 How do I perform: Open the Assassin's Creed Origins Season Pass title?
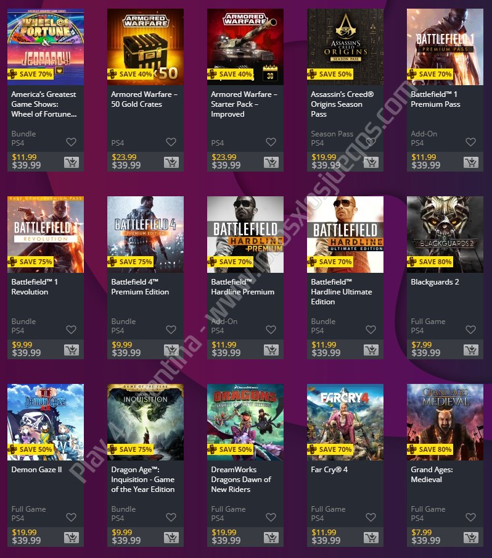(x=342, y=104)
